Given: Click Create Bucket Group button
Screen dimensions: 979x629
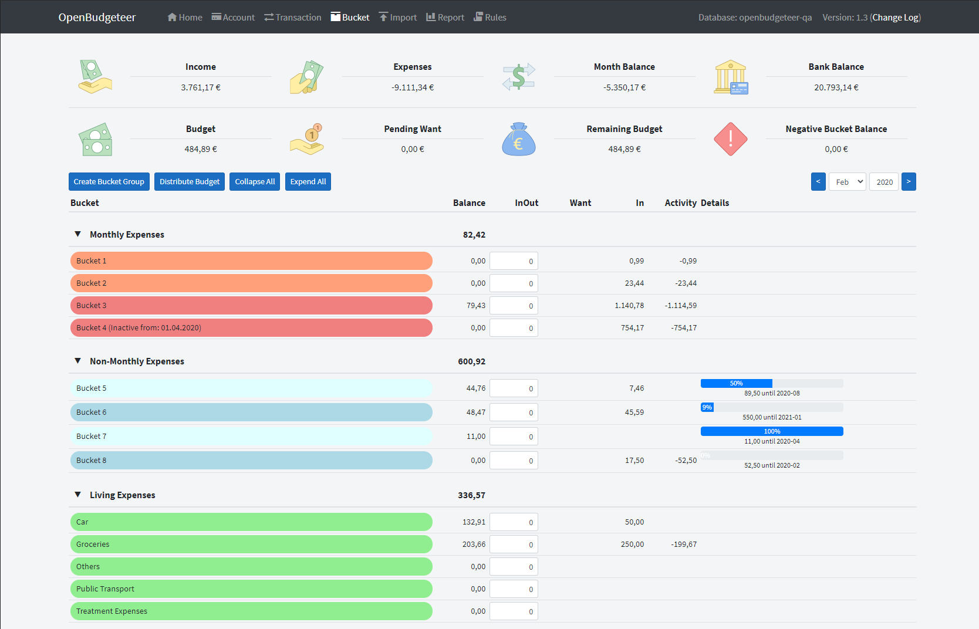Looking at the screenshot, I should tap(109, 182).
